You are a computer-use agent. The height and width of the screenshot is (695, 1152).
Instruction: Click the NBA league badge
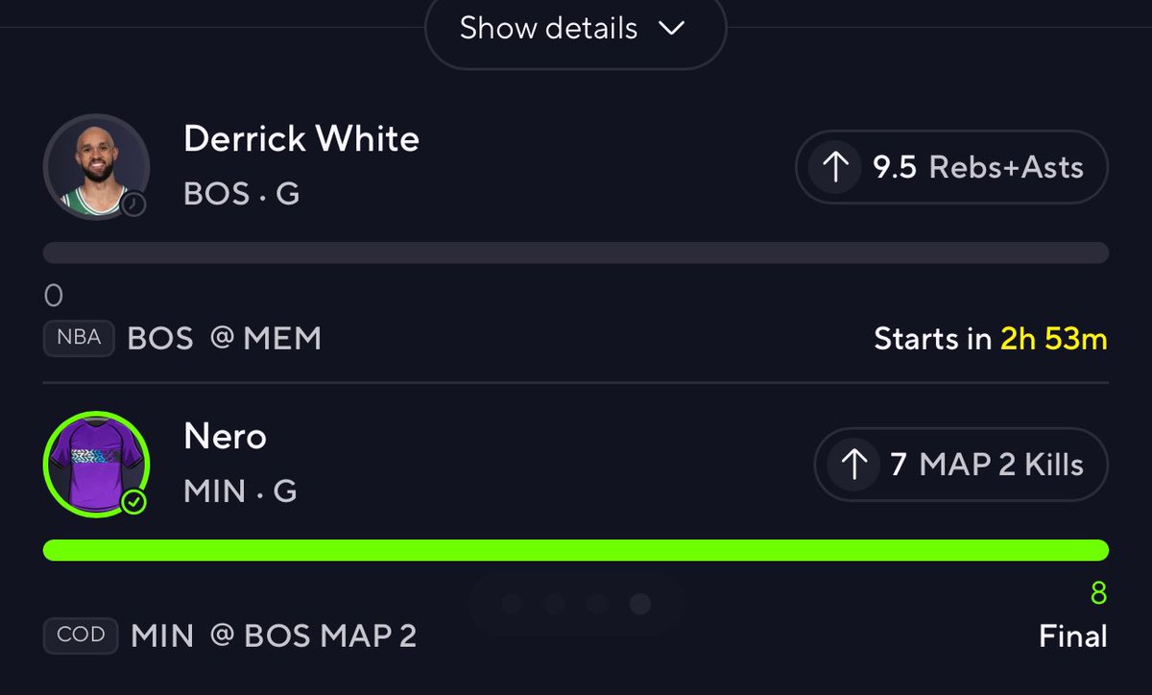pos(79,339)
